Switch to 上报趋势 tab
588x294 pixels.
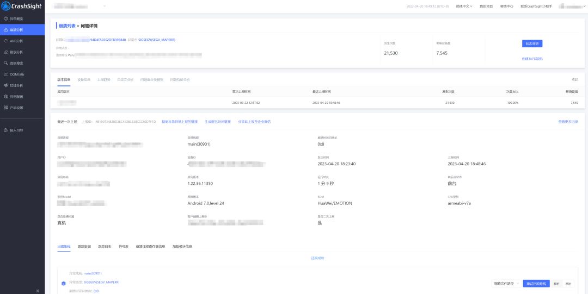(x=103, y=79)
